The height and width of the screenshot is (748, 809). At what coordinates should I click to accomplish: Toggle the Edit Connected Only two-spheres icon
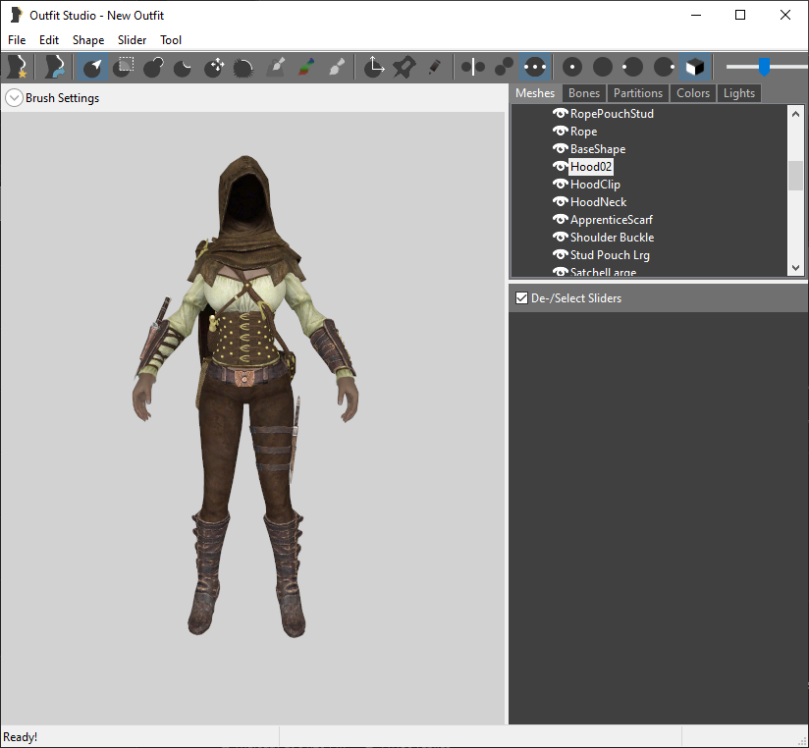click(x=504, y=67)
